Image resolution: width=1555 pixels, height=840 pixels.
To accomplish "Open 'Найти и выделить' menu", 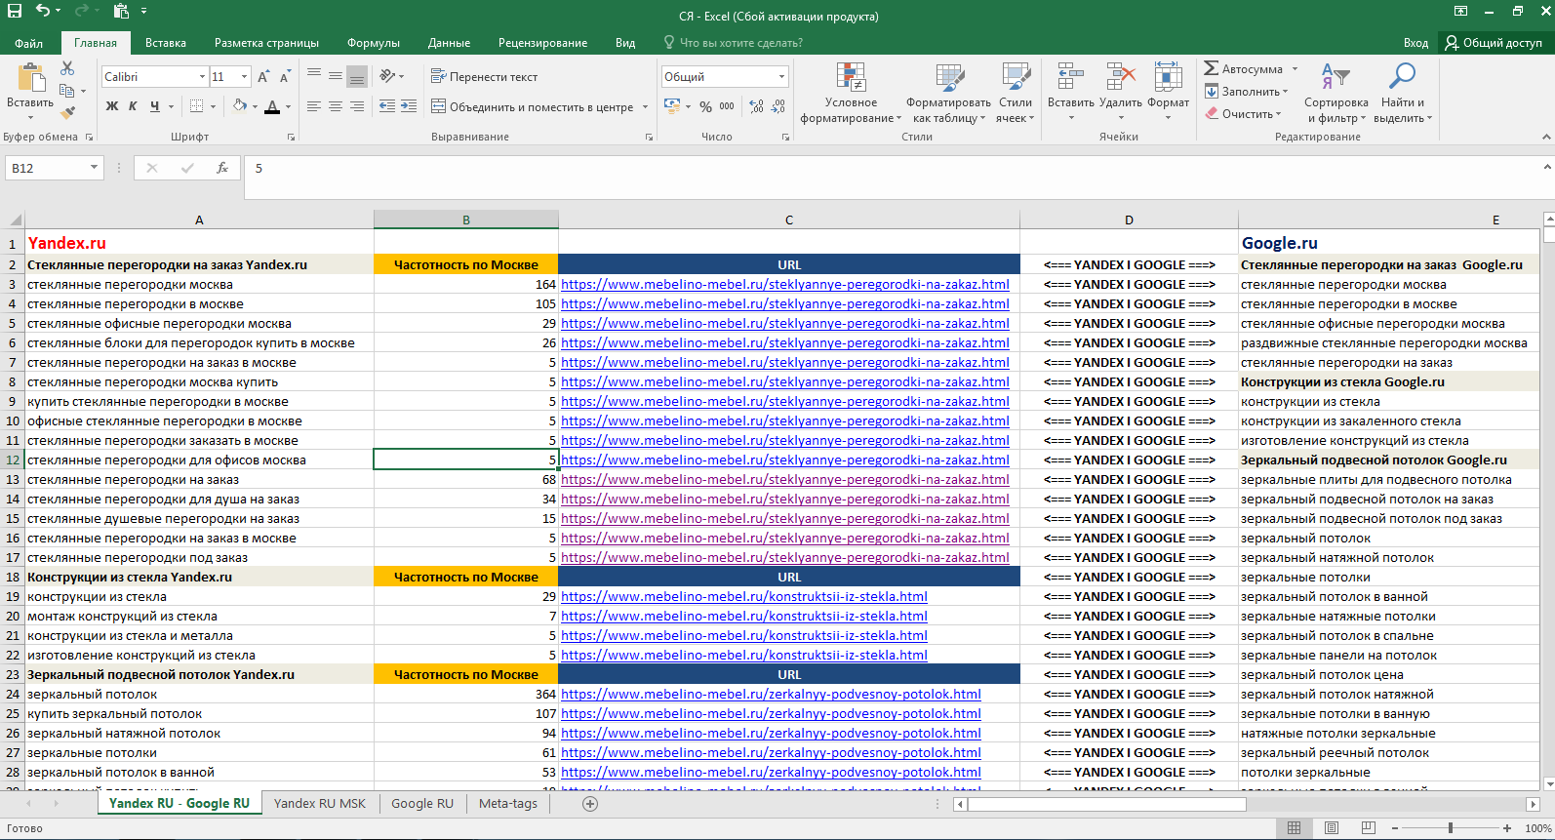I will (1403, 93).
